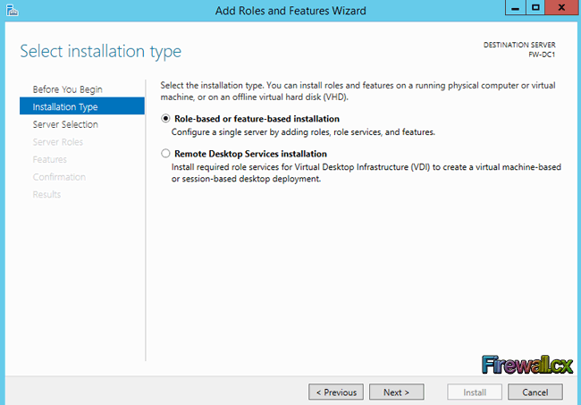This screenshot has width=581, height=405.
Task: Click the Previous button
Action: 336,392
